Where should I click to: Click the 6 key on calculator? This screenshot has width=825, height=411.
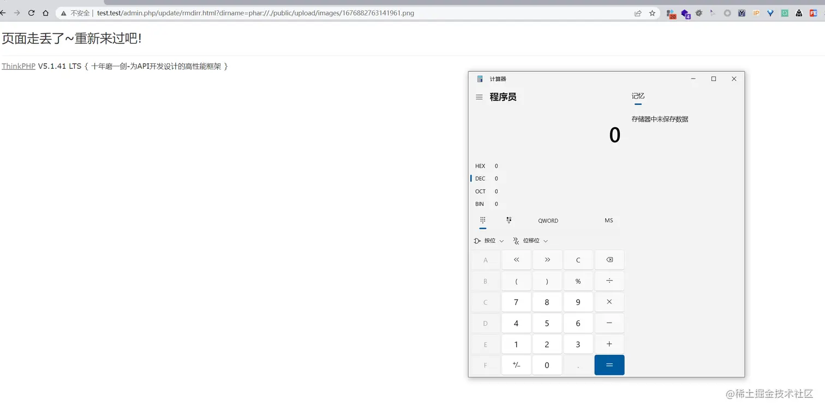coord(578,323)
